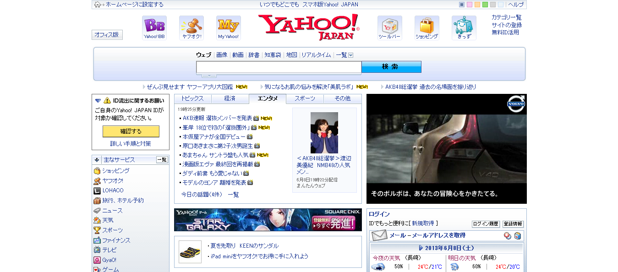This screenshot has width=618, height=272.
Task: Click the web search input field
Action: (279, 67)
